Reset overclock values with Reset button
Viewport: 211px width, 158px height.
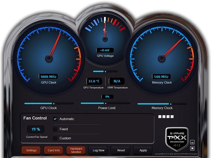click(121, 150)
